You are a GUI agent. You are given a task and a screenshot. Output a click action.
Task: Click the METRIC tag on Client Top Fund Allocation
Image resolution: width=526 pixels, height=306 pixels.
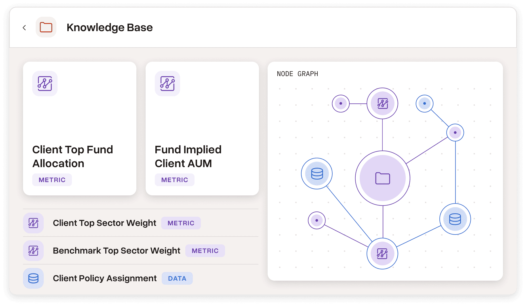pyautogui.click(x=52, y=180)
